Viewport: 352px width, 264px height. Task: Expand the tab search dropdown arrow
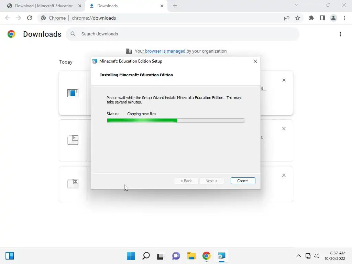297,5
